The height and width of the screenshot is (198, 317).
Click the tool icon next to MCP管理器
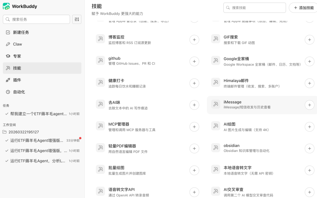click(x=100, y=126)
